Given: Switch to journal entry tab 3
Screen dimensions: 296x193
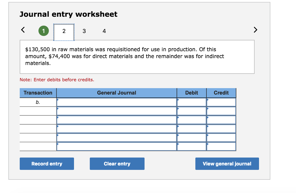Looking at the screenshot, I should coord(84,31).
